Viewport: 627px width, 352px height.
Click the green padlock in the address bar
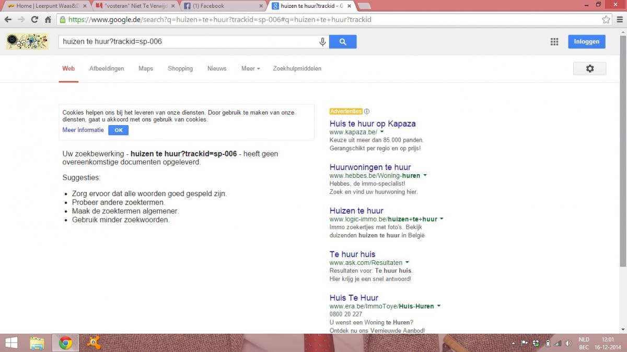63,20
